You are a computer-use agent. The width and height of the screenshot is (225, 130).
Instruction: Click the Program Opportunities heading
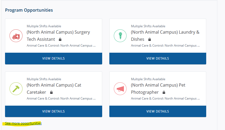tap(29, 10)
